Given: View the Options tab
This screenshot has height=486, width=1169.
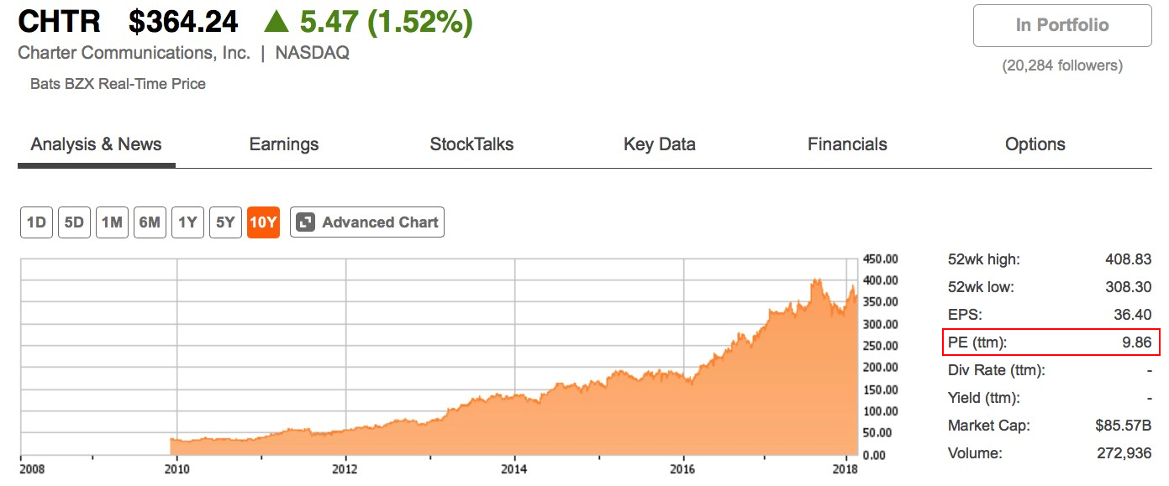Looking at the screenshot, I should click(1035, 144).
